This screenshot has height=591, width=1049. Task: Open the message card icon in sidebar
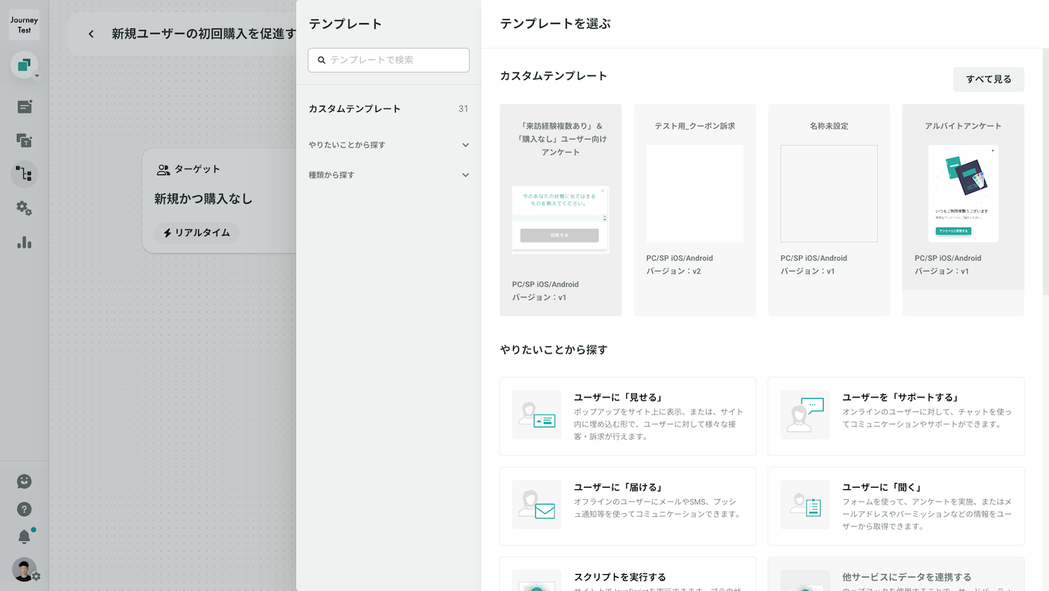click(x=25, y=106)
